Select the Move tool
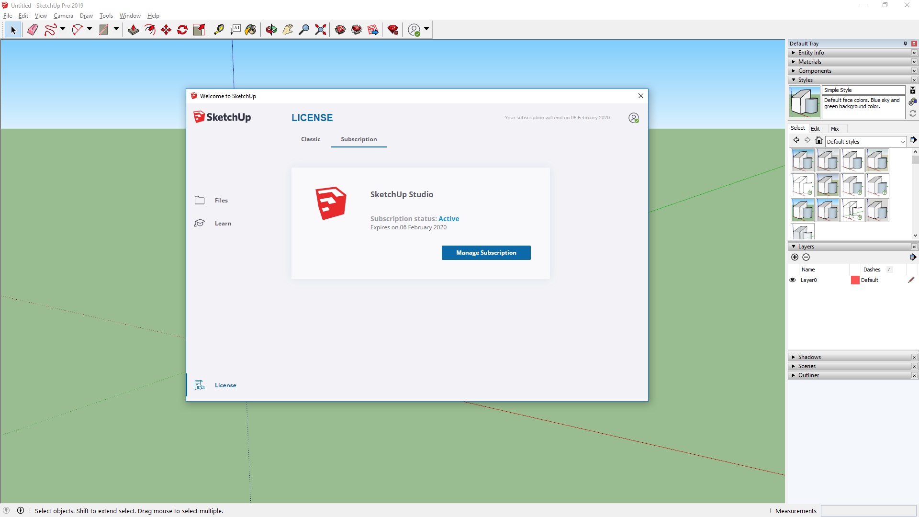 [166, 30]
